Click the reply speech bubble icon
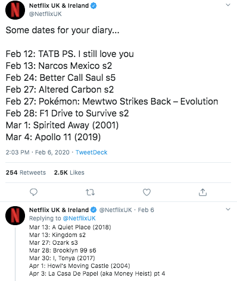This screenshot has height=281, width=237. (33, 192)
